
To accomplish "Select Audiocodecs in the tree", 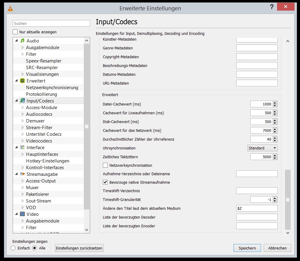I will coord(39,114).
